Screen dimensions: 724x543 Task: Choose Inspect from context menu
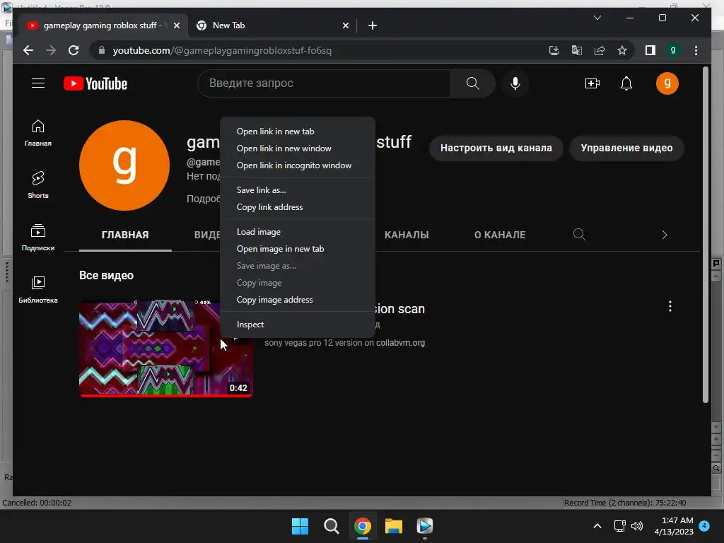[x=298, y=325]
